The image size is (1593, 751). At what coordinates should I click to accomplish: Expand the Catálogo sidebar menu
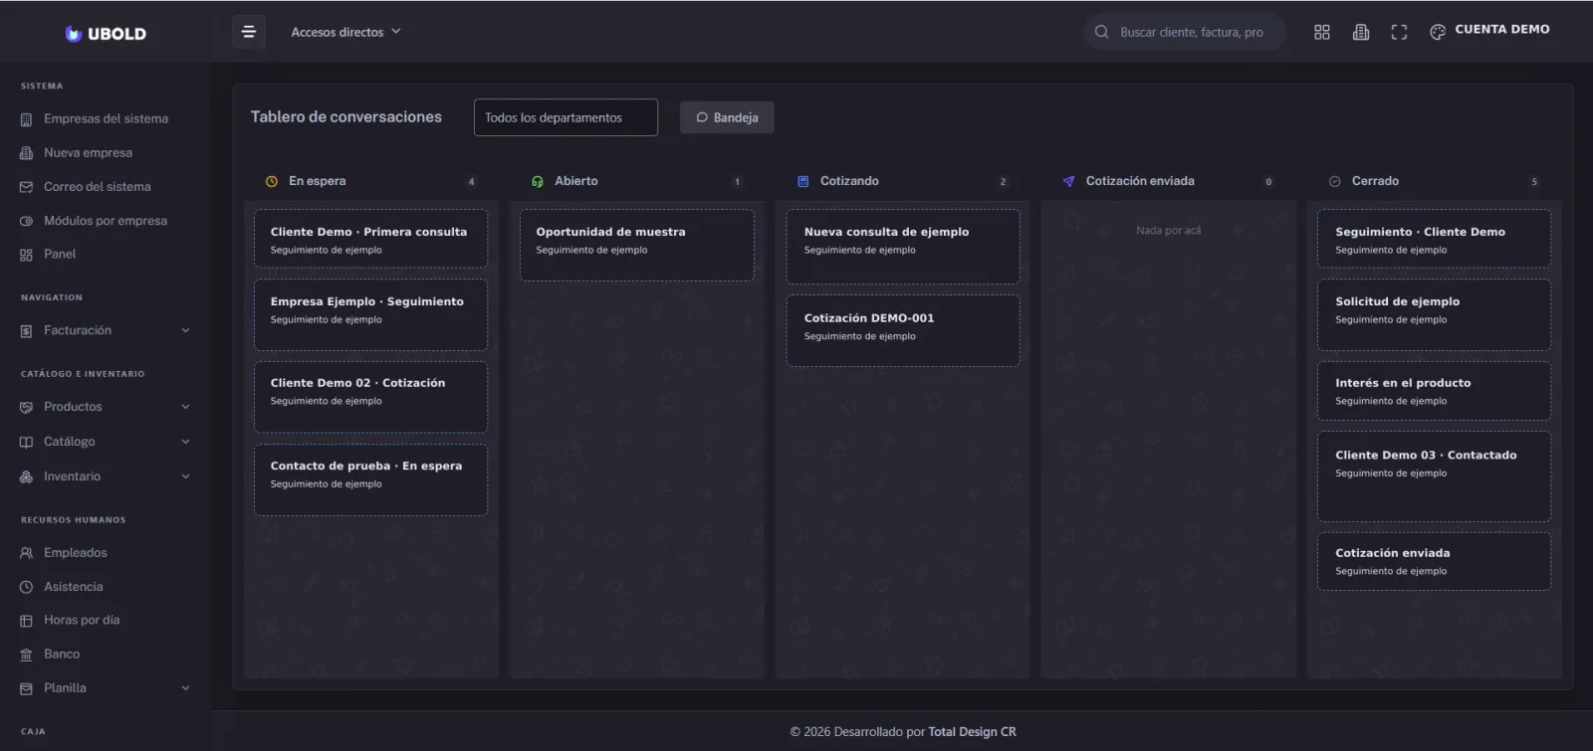pos(105,442)
